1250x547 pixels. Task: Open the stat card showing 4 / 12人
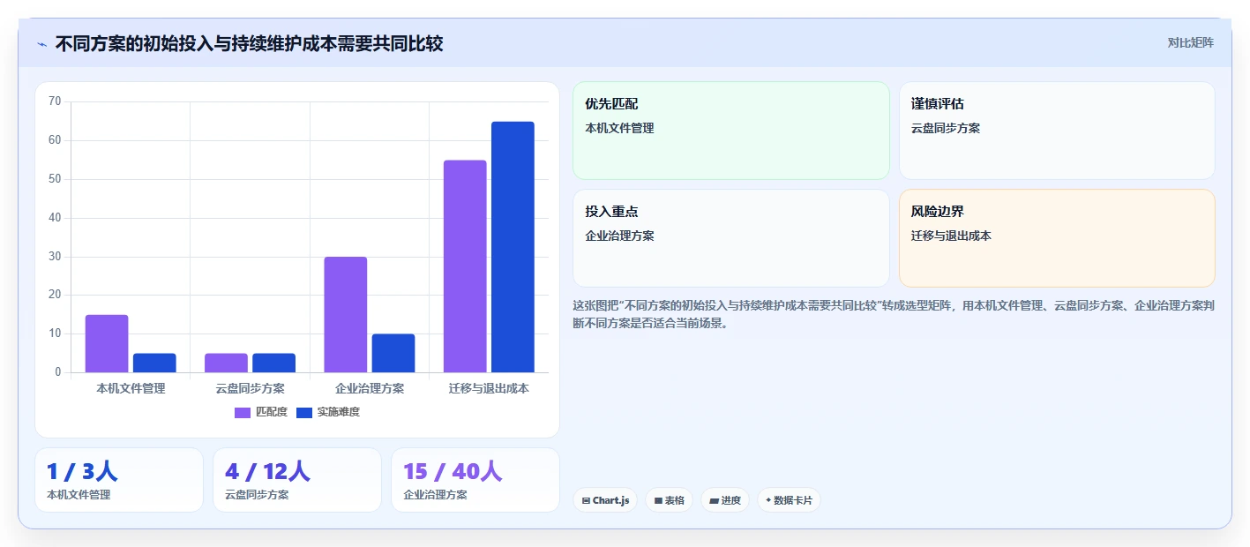[x=297, y=480]
